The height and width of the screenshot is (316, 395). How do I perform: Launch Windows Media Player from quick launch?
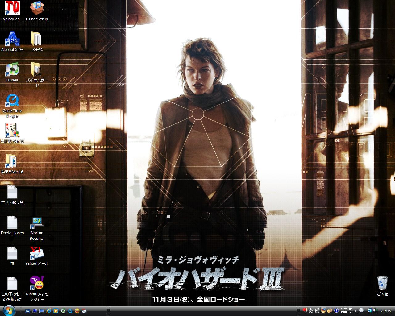pos(56,311)
